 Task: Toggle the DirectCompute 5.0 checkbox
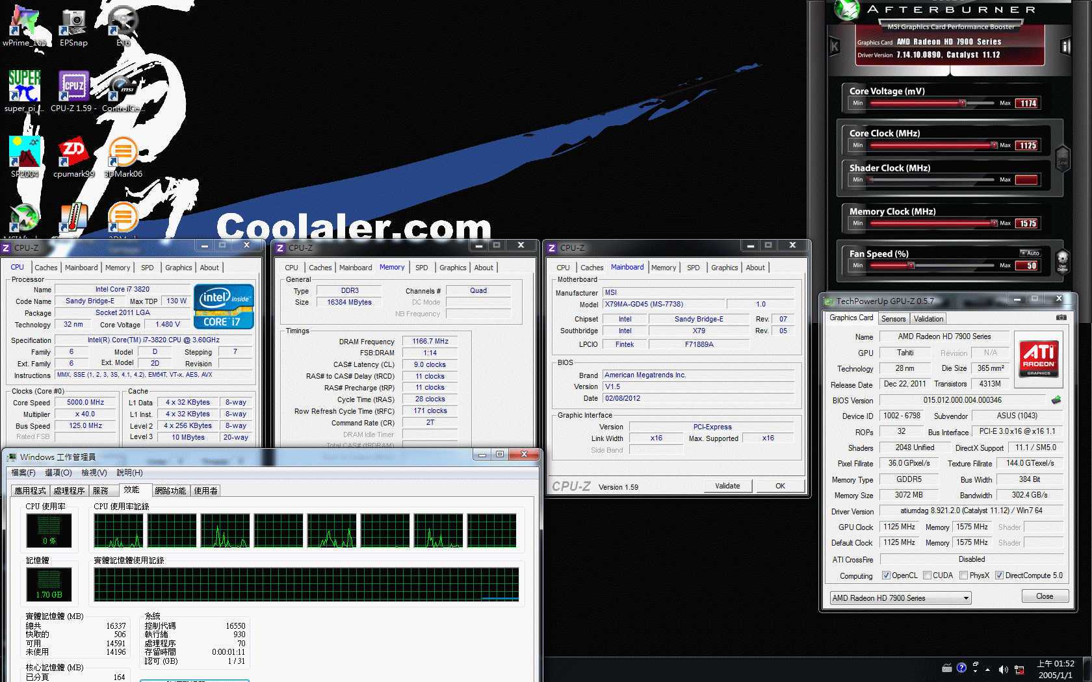tap(1000, 575)
